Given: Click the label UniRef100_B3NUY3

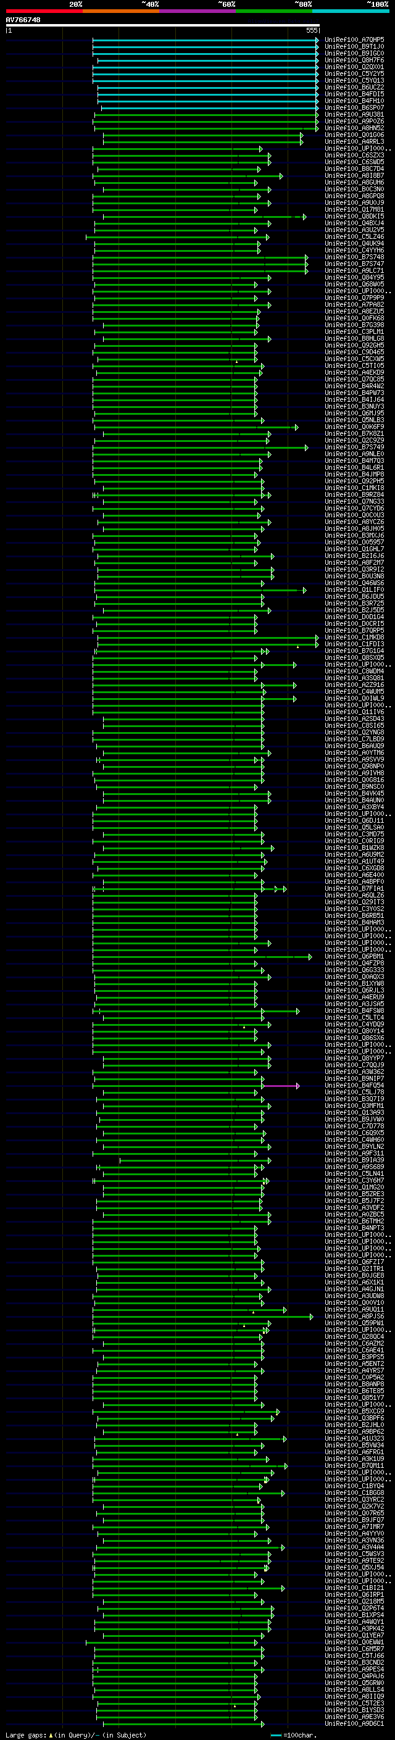Looking at the screenshot, I should 354,407.
